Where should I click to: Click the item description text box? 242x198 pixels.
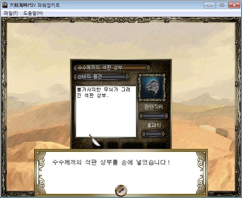[106, 111]
